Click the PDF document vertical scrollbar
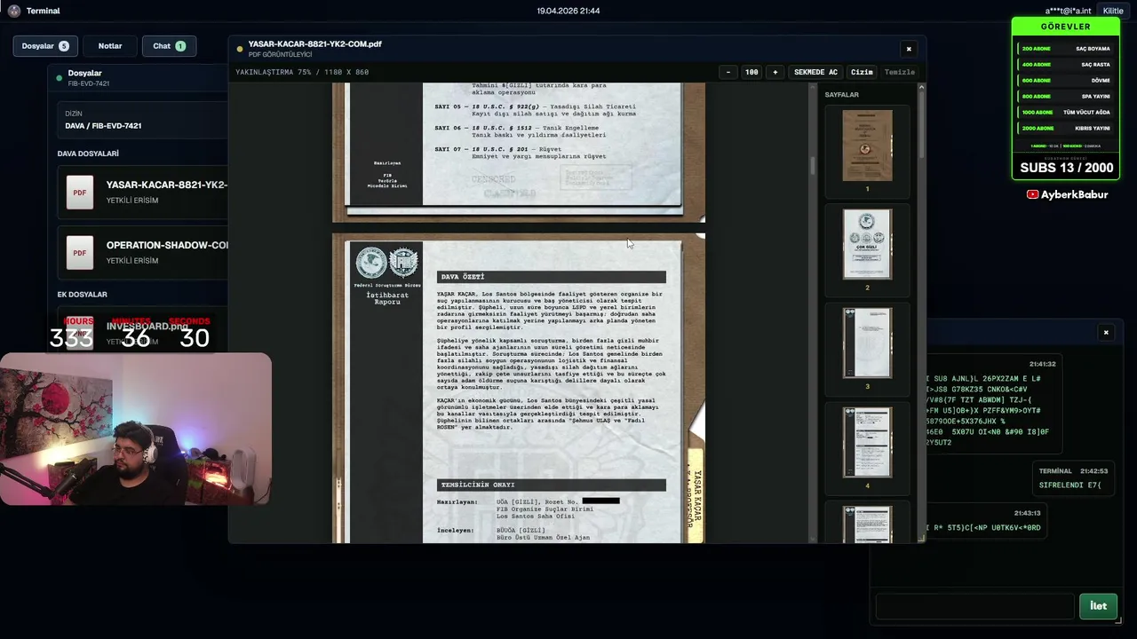 pos(812,165)
